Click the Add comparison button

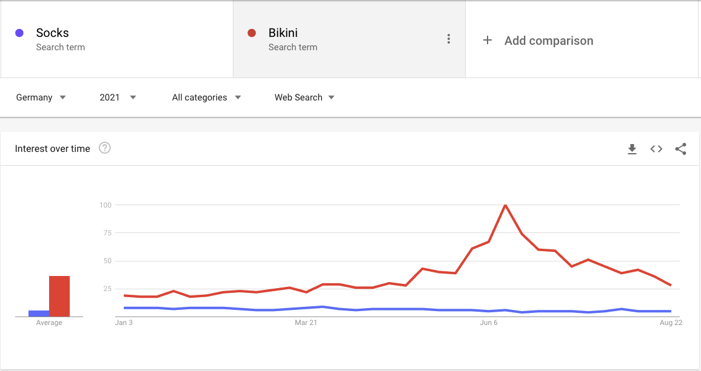click(x=538, y=40)
